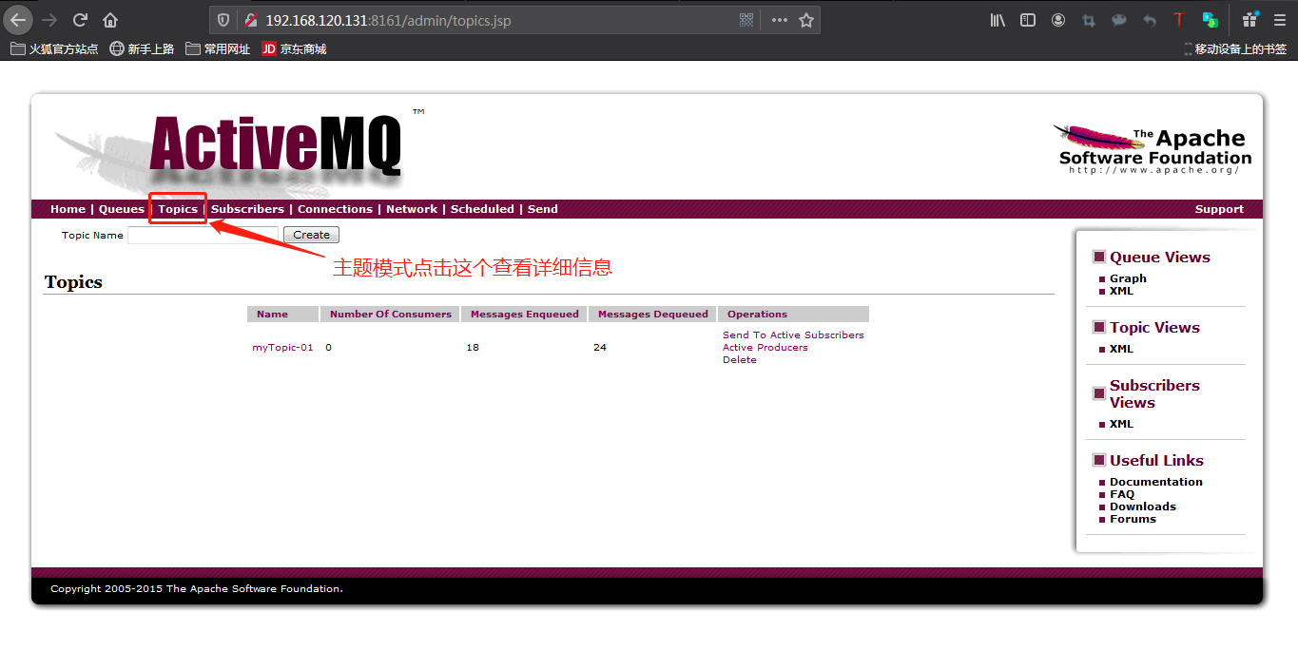Image resolution: width=1298 pixels, height=650 pixels.
Task: Open the XML link under Subscribers Views
Action: pyautogui.click(x=1121, y=424)
